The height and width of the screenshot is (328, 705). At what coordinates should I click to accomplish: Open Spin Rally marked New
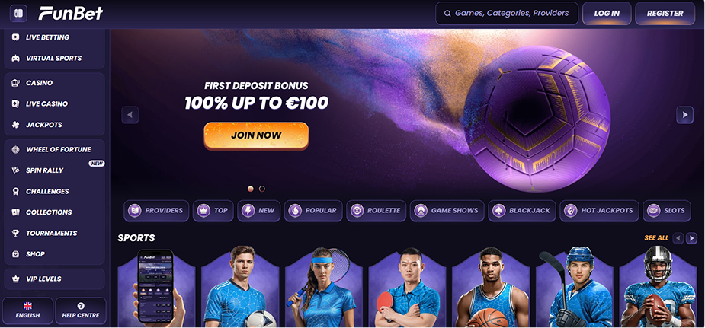54,170
